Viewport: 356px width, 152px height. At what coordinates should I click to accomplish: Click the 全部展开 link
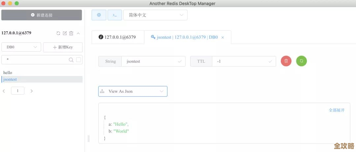point(337,110)
